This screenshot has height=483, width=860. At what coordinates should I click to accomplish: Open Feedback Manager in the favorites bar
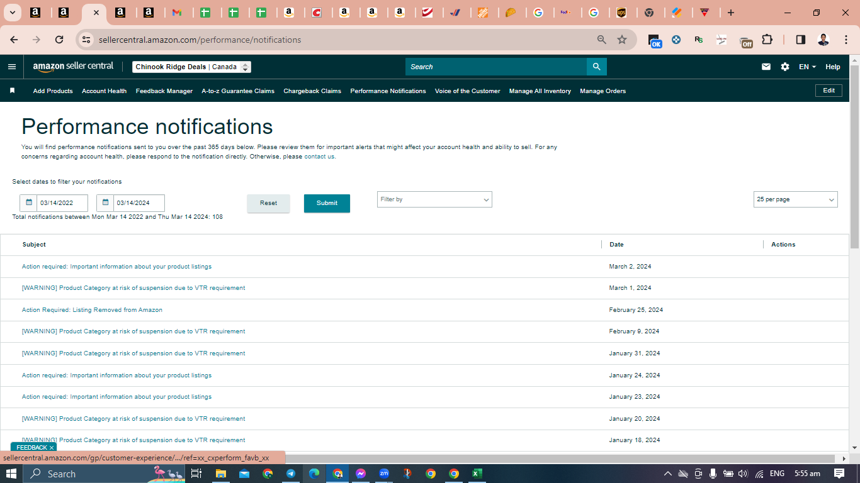point(164,91)
